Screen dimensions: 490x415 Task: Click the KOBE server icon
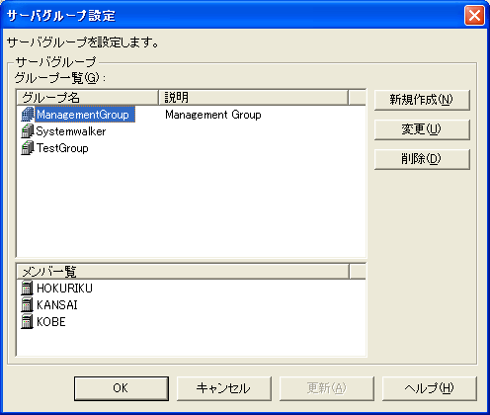click(27, 321)
